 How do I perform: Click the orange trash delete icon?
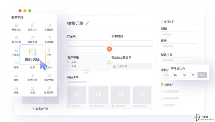pyautogui.click(x=109, y=49)
